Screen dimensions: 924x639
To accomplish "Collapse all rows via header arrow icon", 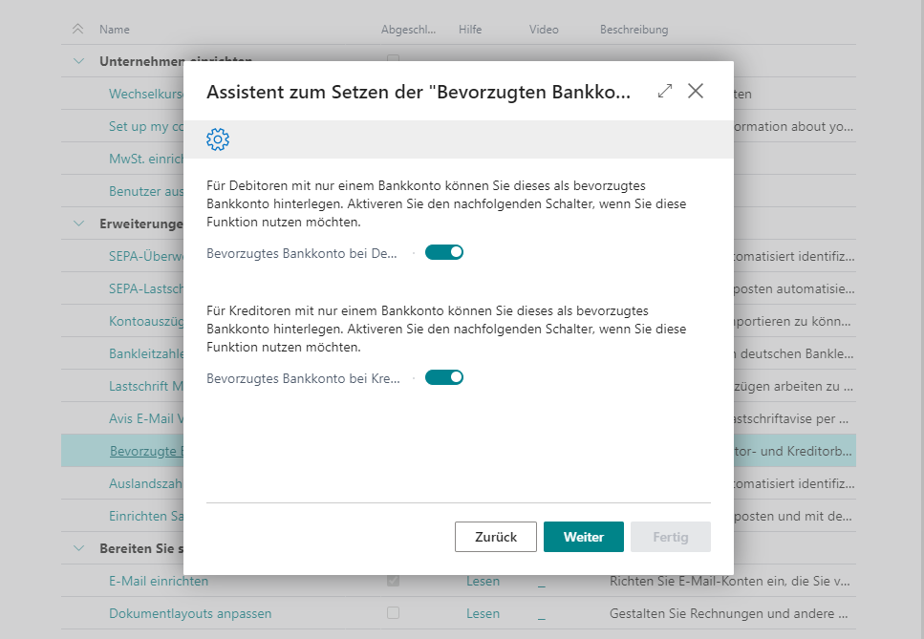I will click(x=77, y=29).
